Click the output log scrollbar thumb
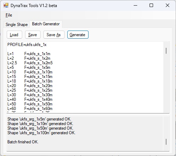The height and width of the screenshot is (156, 176). pyautogui.click(x=166, y=142)
